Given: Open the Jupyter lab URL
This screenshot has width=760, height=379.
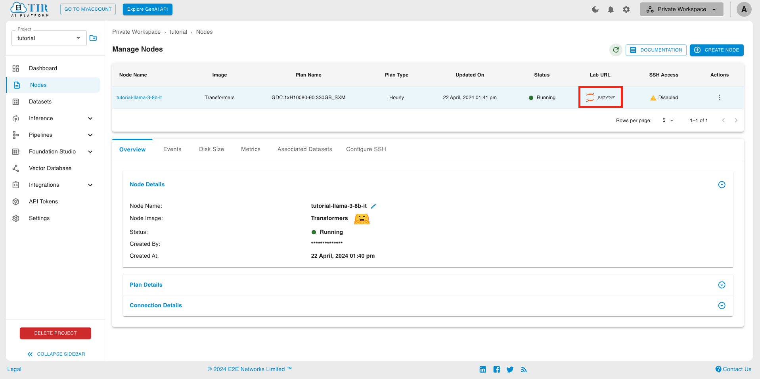Looking at the screenshot, I should (600, 97).
